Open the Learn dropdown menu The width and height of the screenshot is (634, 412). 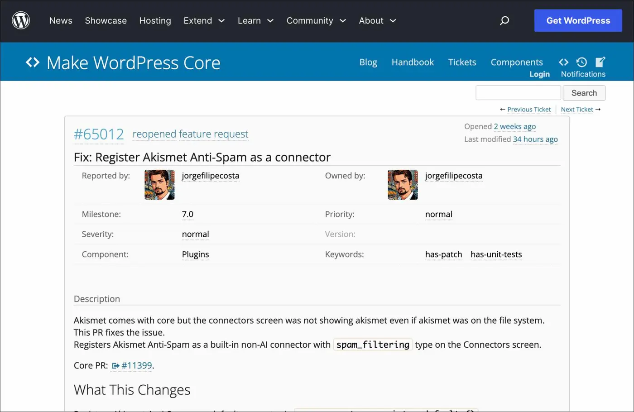pyautogui.click(x=255, y=20)
